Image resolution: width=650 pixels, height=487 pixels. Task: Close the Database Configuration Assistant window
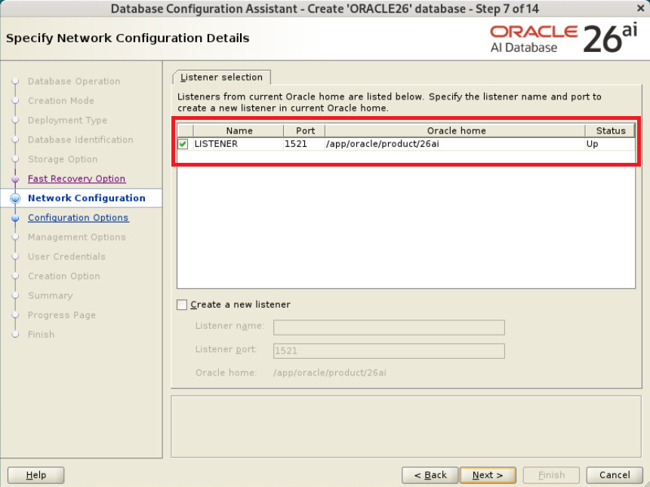(x=640, y=8)
